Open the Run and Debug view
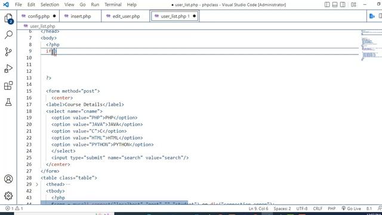 [8, 69]
